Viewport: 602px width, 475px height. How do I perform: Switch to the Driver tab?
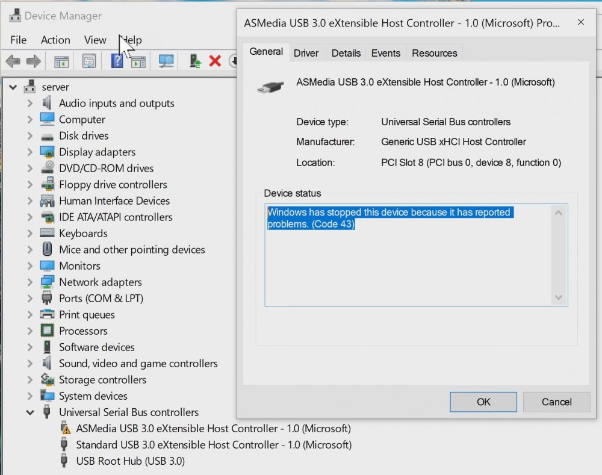(x=306, y=53)
